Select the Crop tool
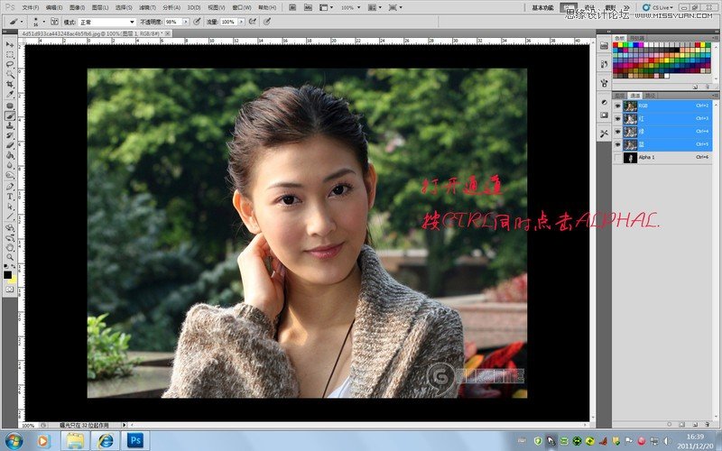The height and width of the screenshot is (451, 722). (x=10, y=84)
